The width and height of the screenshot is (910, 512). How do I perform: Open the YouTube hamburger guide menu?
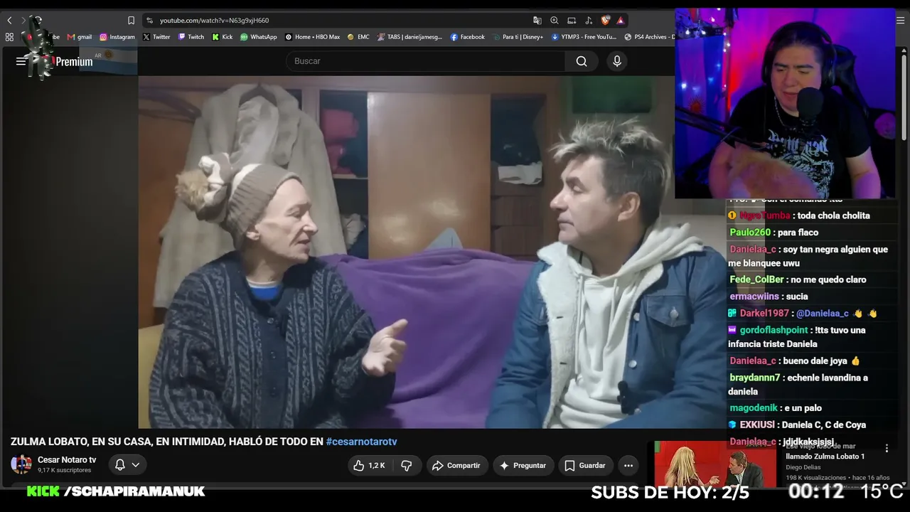coord(21,61)
